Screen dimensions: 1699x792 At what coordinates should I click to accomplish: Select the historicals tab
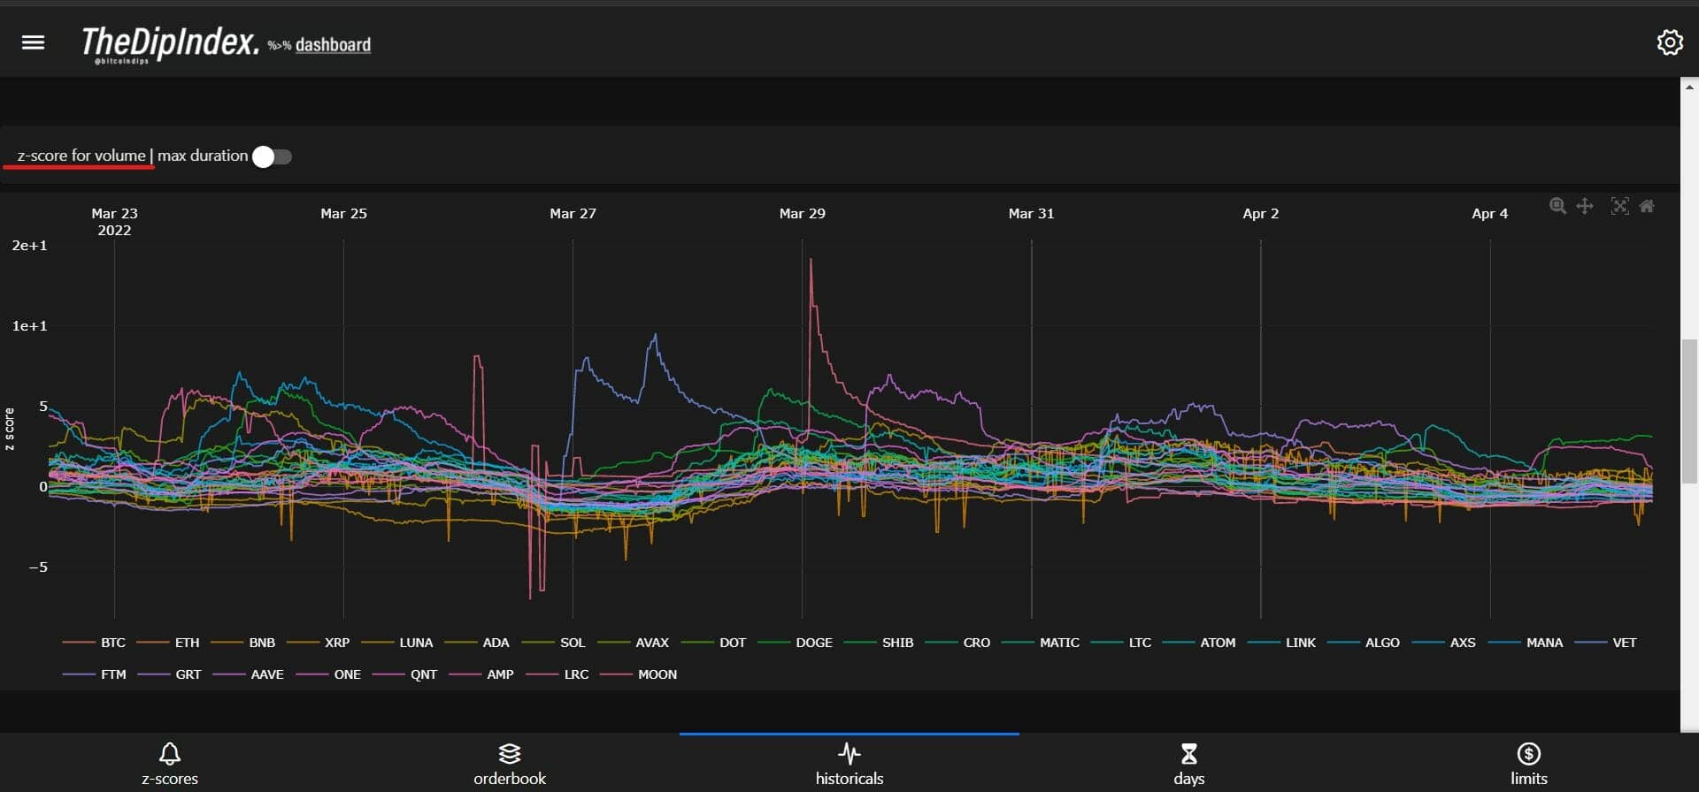pos(849,763)
